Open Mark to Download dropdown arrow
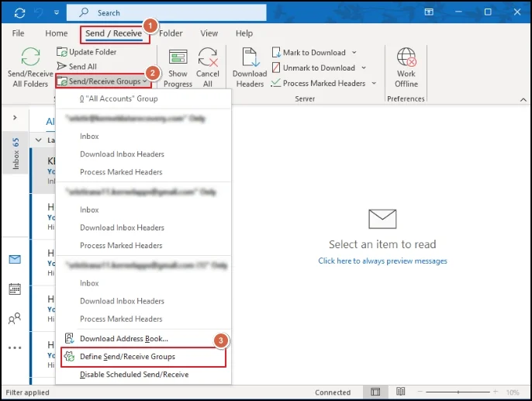Image resolution: width=532 pixels, height=401 pixels. click(354, 53)
